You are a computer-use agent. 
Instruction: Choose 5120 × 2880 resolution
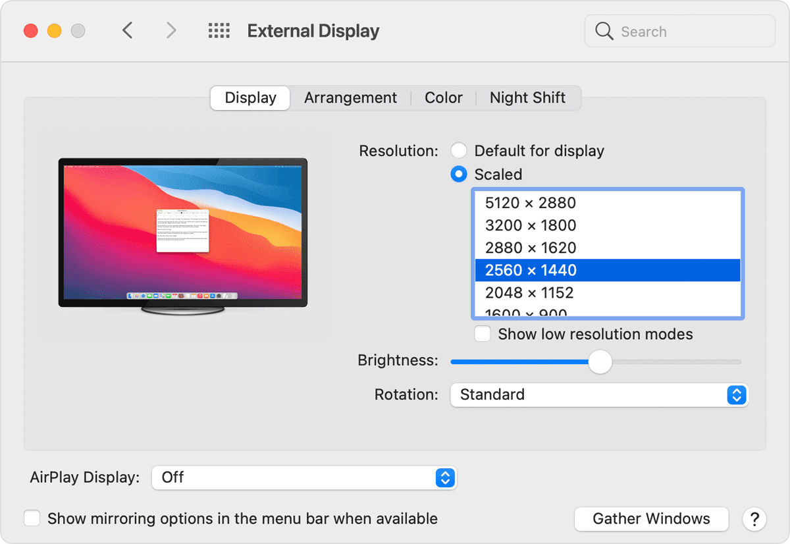608,203
